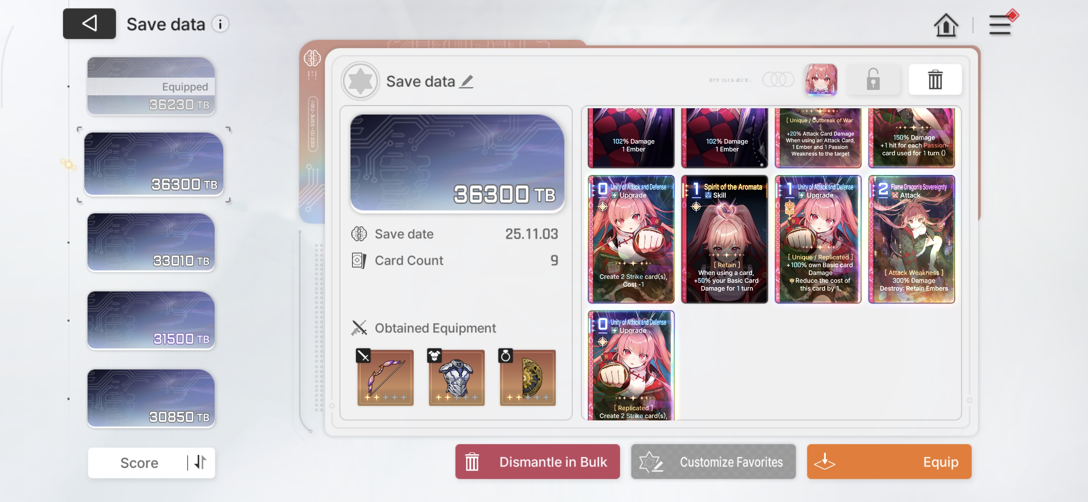This screenshot has width=1088, height=502.
Task: Toggle the save data lock
Action: [x=873, y=80]
